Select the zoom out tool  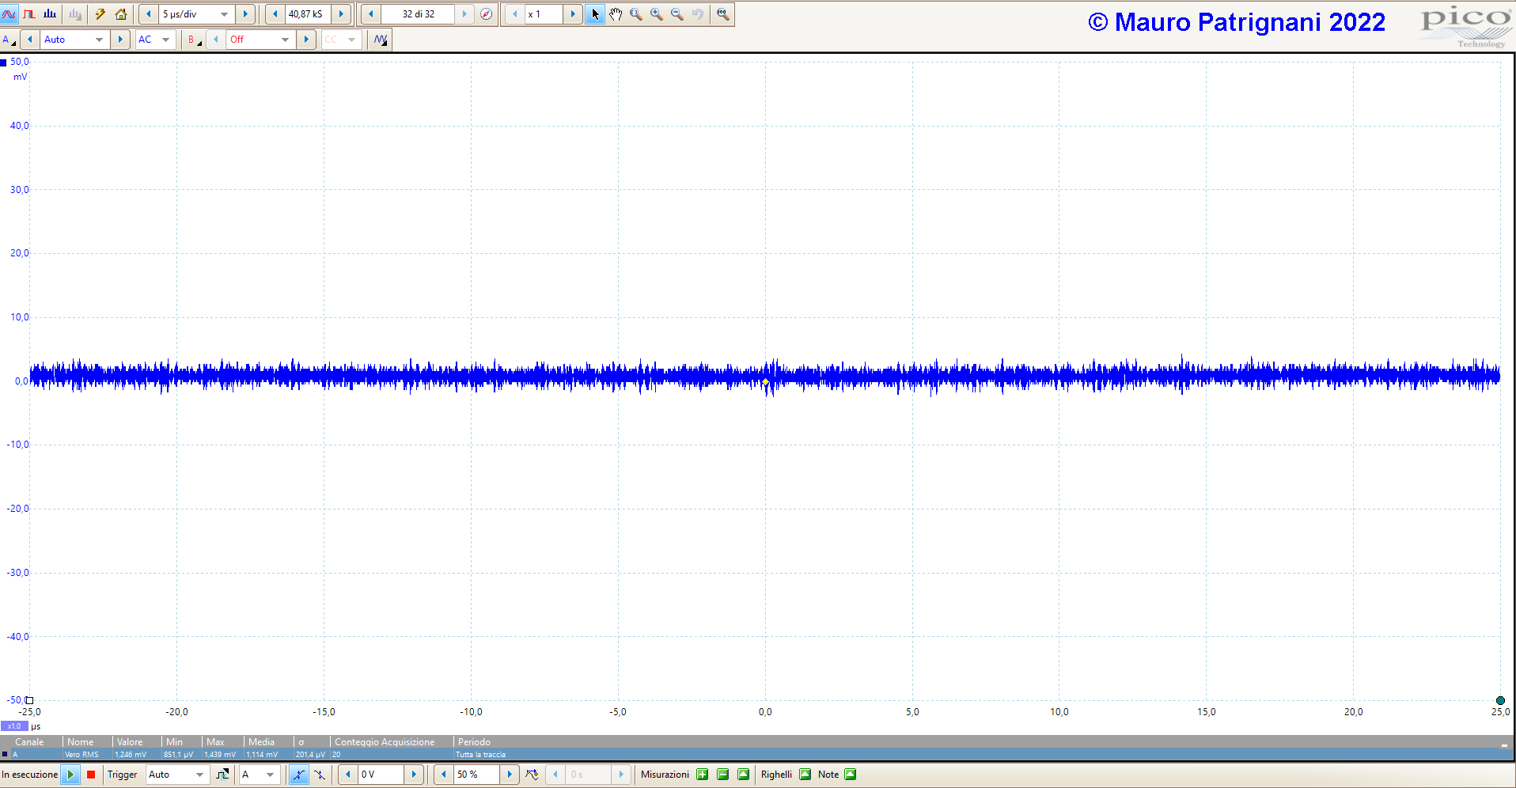[x=677, y=14]
